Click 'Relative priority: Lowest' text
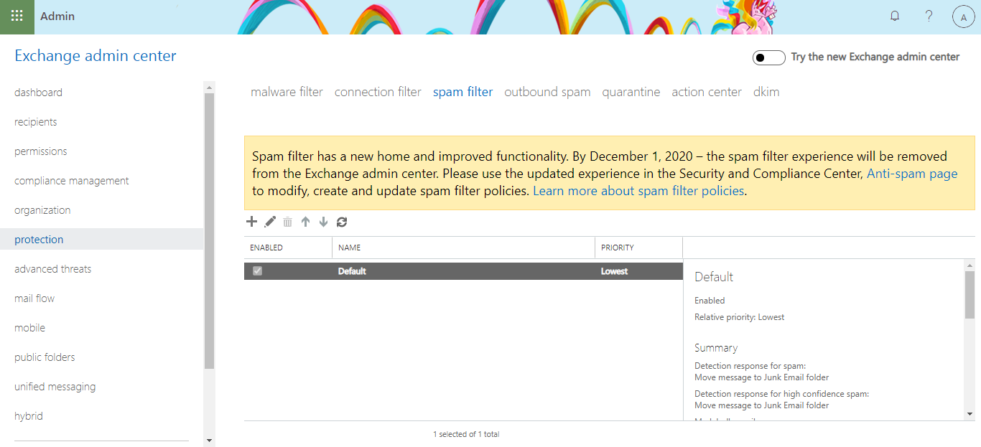Viewport: 981px width, 447px height. tap(739, 317)
